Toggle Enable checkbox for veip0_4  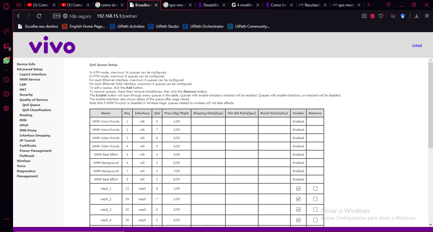(x=298, y=220)
